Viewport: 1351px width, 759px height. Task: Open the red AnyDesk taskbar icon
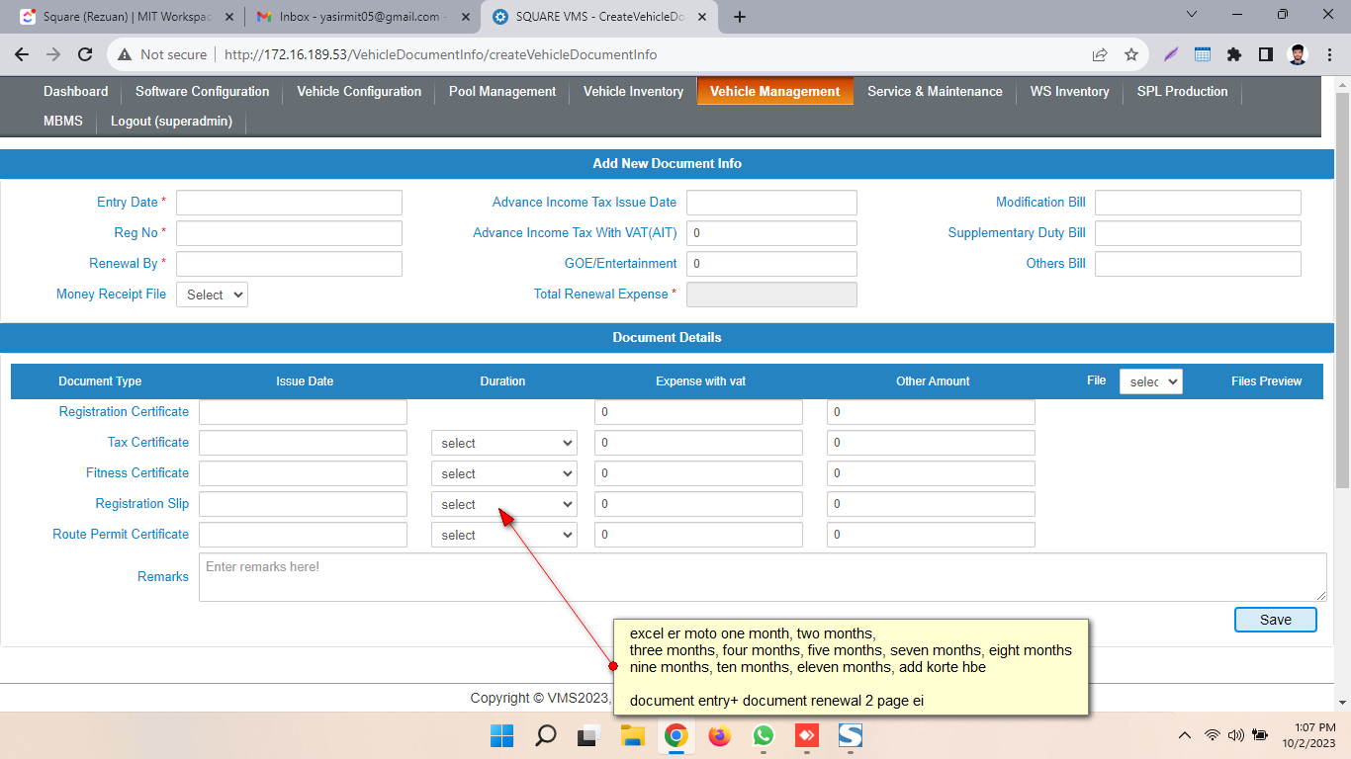[806, 735]
